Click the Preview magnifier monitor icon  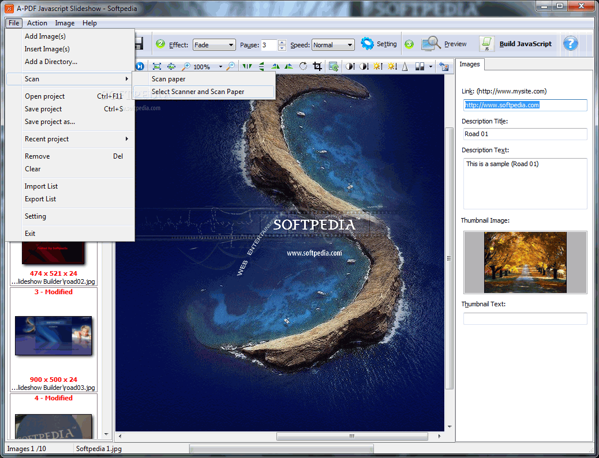[x=431, y=43]
